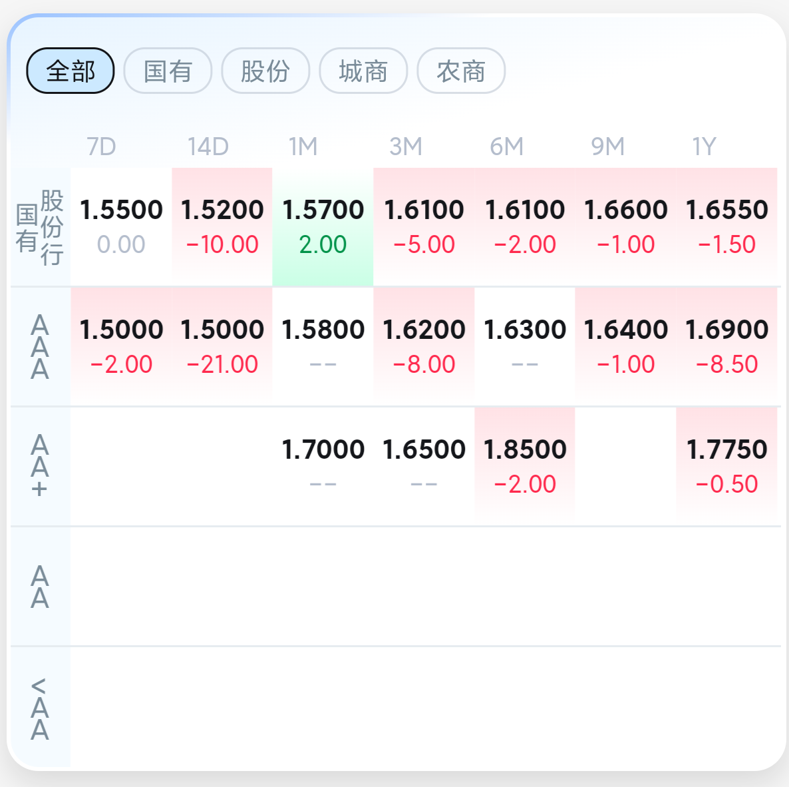Select the 城商 filter tab
This screenshot has height=787, width=789.
pyautogui.click(x=363, y=71)
